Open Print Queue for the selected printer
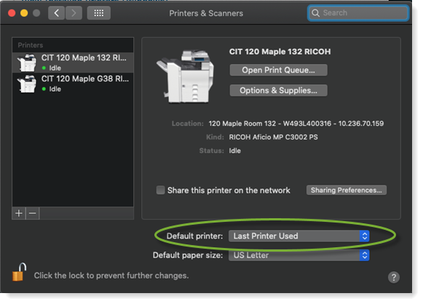The image size is (423, 304). (x=278, y=70)
